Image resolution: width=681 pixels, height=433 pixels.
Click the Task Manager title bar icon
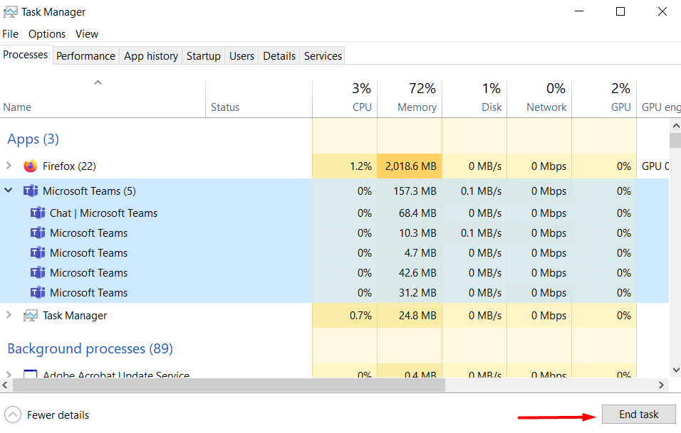coord(11,11)
